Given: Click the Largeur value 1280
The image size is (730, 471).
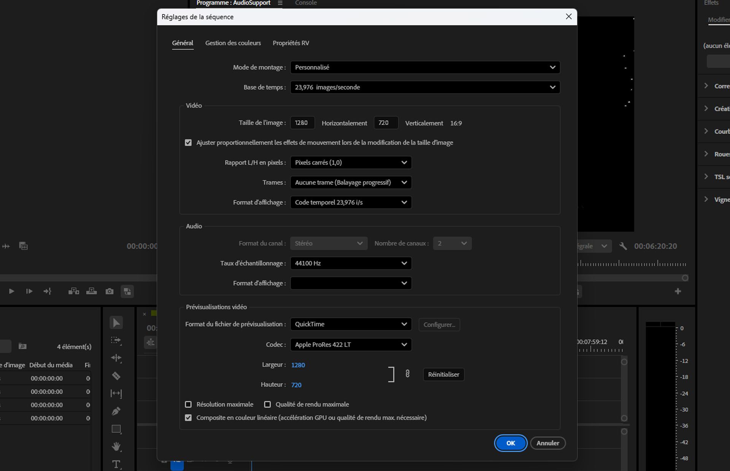Looking at the screenshot, I should (298, 365).
